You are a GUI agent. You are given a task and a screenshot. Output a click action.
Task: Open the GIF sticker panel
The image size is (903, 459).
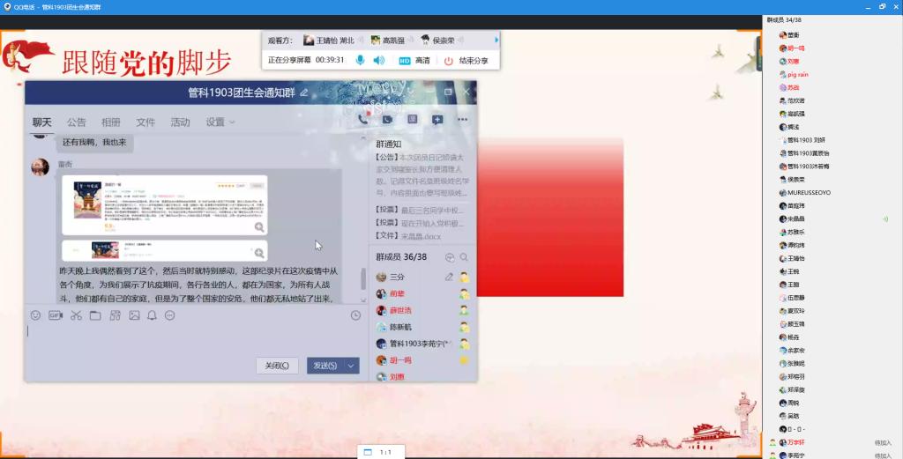click(x=56, y=315)
